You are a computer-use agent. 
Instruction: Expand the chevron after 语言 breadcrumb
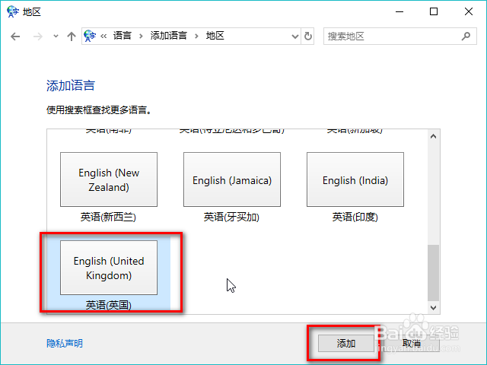(x=141, y=36)
